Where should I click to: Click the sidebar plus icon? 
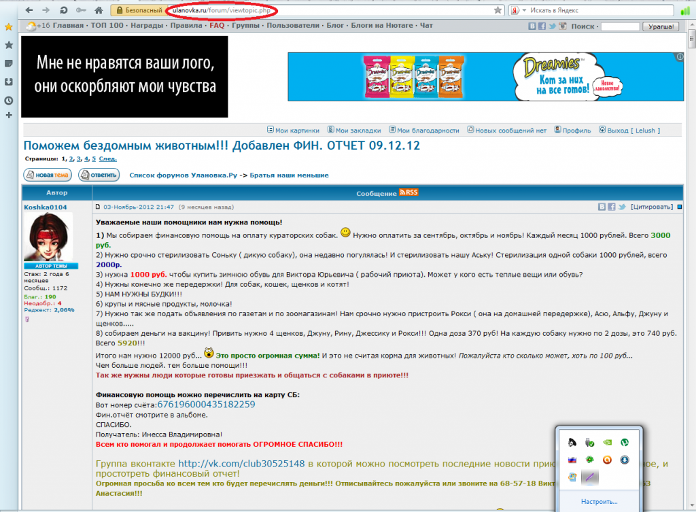pyautogui.click(x=8, y=115)
